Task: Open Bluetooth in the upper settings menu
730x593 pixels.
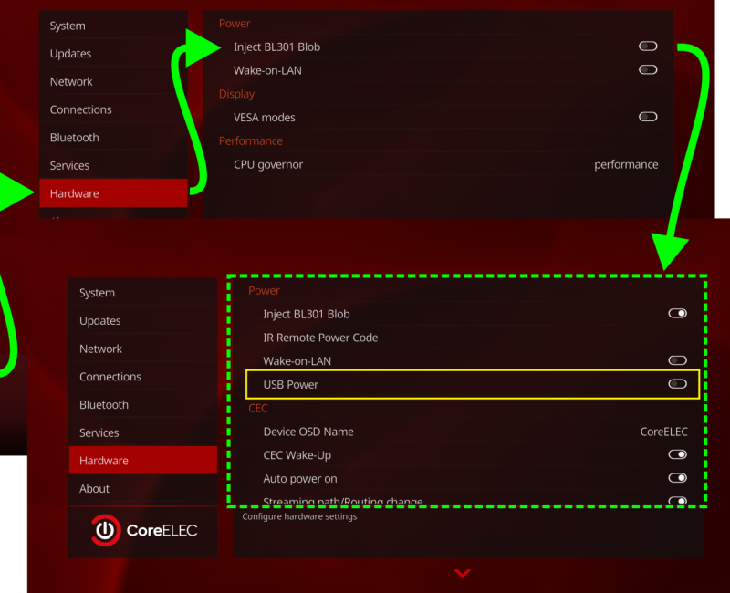Action: coord(113,138)
